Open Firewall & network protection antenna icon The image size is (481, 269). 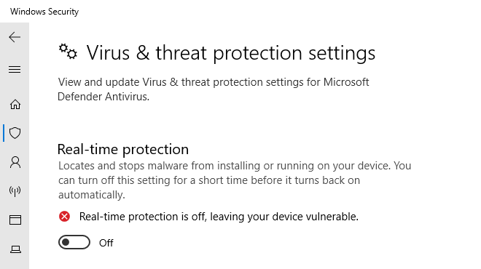(15, 191)
